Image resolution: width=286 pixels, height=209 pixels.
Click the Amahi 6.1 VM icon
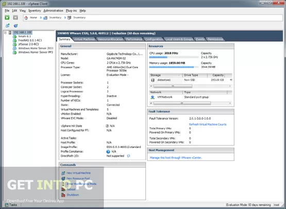click(x=14, y=36)
